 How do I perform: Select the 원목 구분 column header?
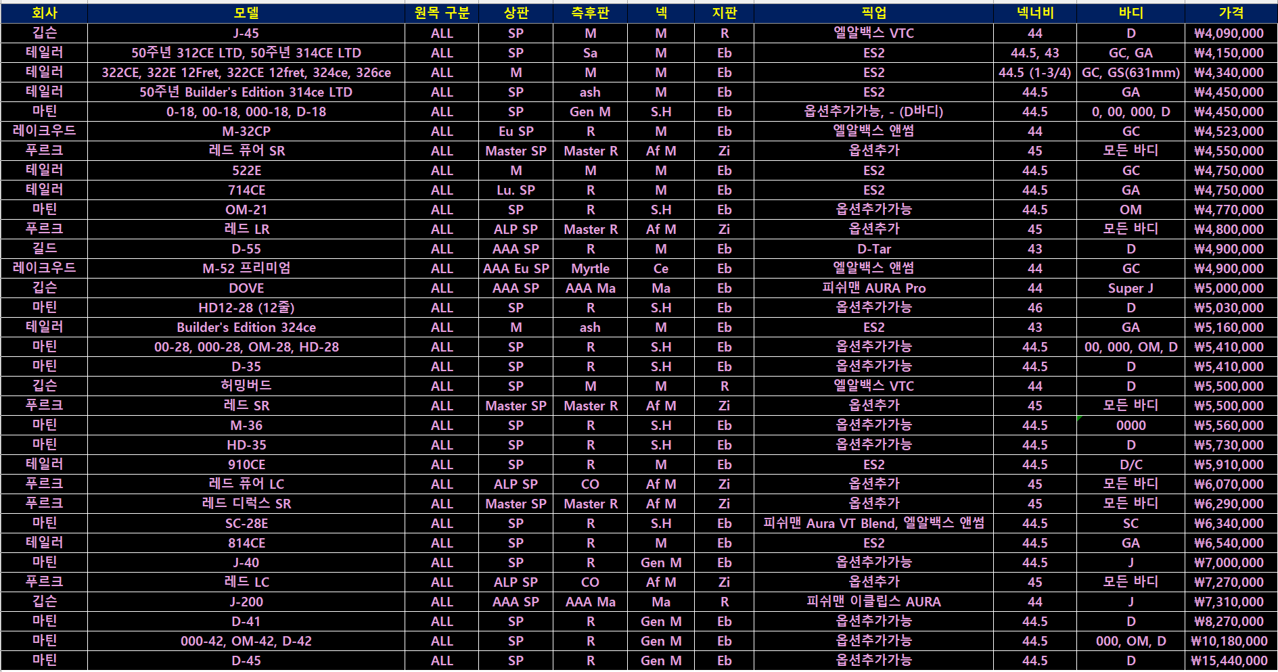point(442,13)
